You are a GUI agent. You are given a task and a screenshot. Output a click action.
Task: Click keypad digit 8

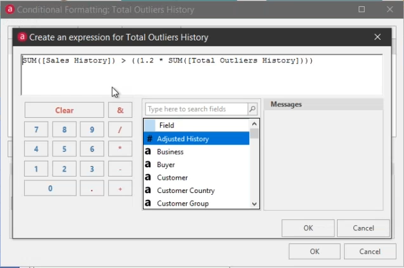64,129
